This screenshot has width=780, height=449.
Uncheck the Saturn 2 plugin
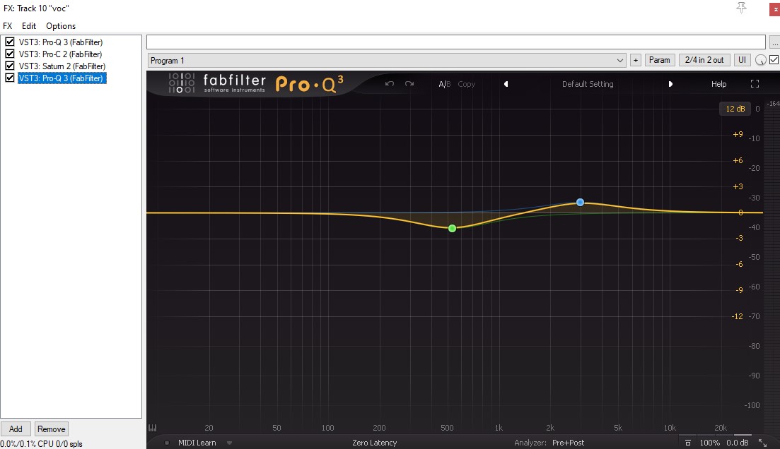point(9,66)
